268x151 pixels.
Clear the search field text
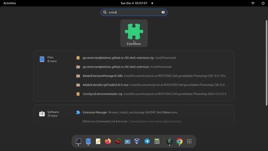click(163, 12)
